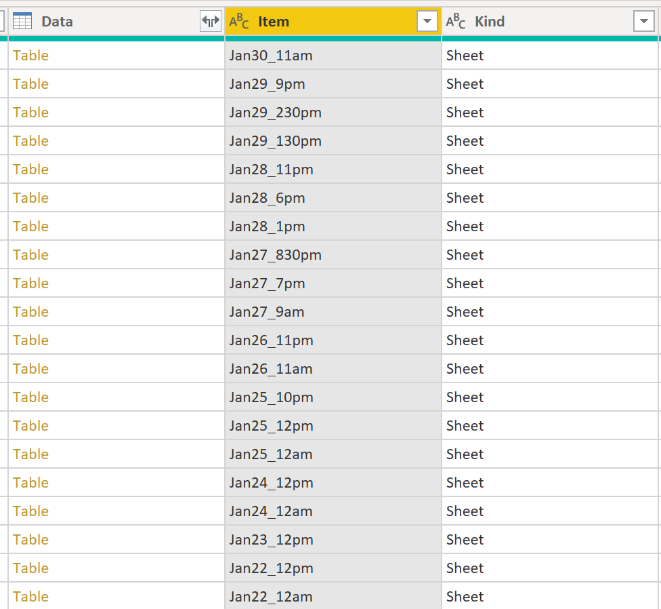The width and height of the screenshot is (661, 609).
Task: Open the Table link for Jan25_12pm
Action: [x=30, y=426]
